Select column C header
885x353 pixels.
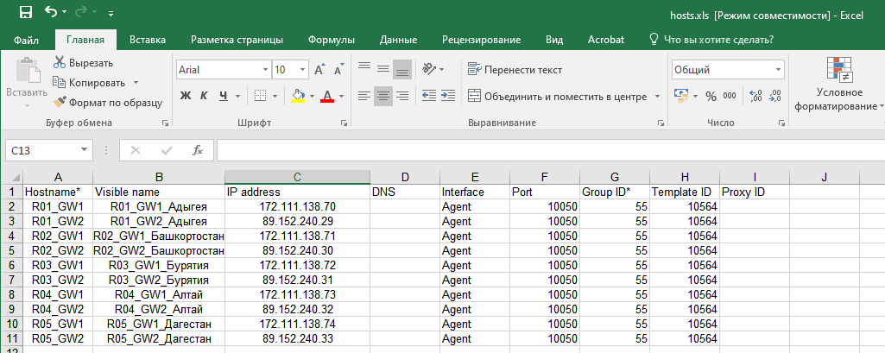[297, 177]
